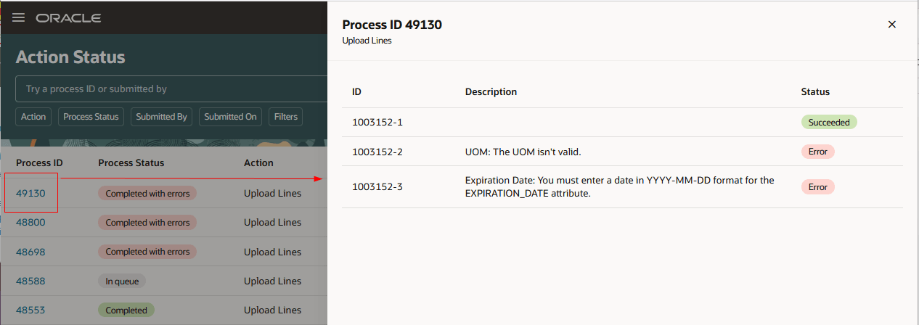Screen dimensions: 919x325
Task: Click Upload Lines in row 48698
Action: click(x=272, y=252)
